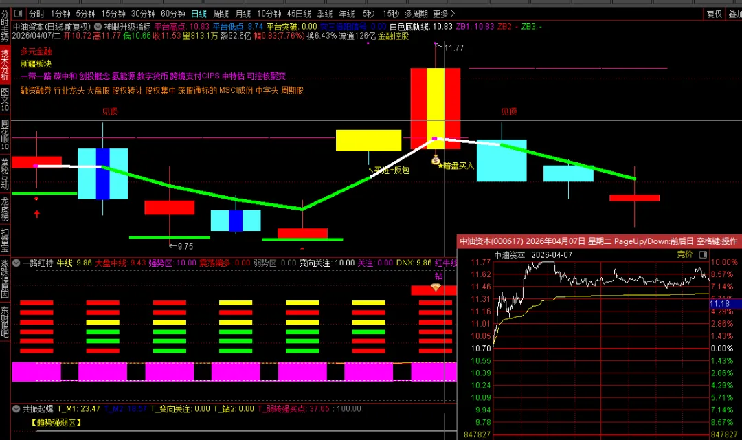The height and width of the screenshot is (440, 742).
Task: Click the 一带一路 concept tag
Action: point(36,76)
